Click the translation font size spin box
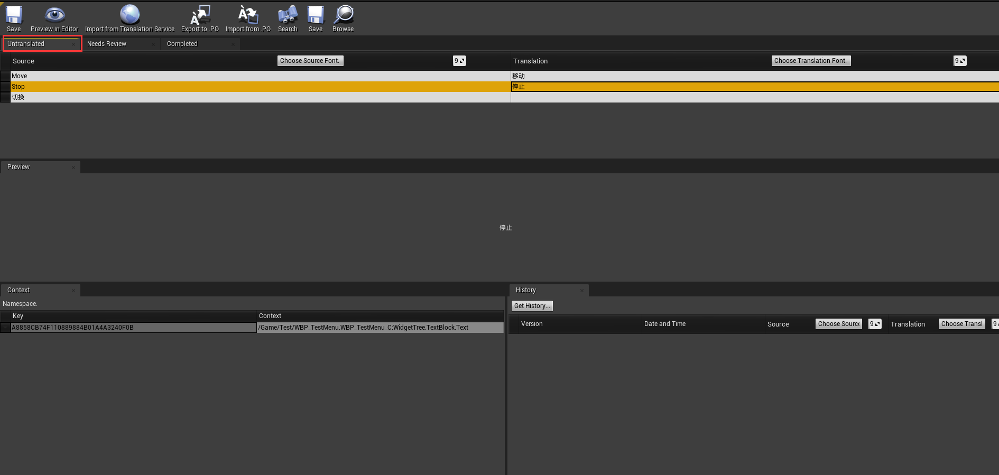The width and height of the screenshot is (999, 475). tap(960, 61)
